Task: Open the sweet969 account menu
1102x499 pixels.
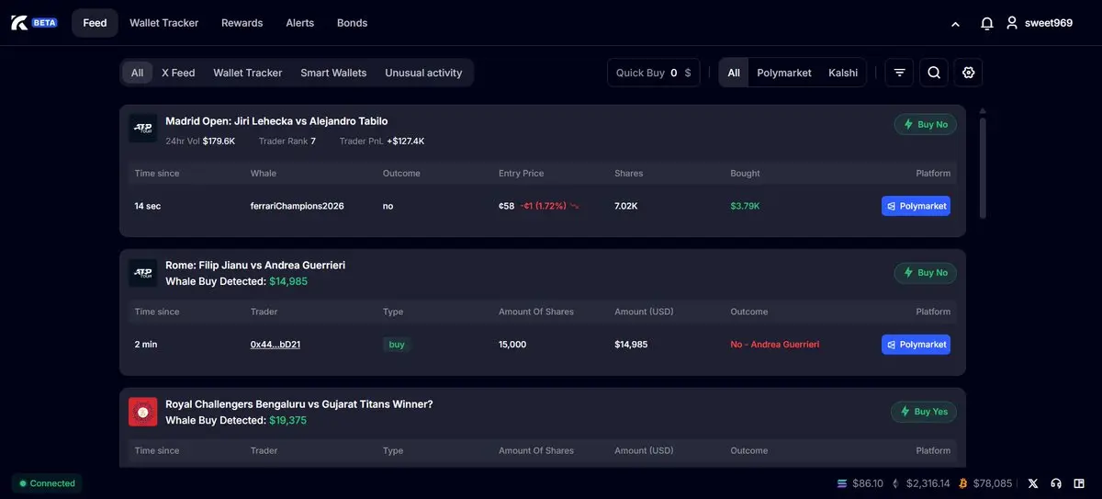Action: click(x=1039, y=23)
